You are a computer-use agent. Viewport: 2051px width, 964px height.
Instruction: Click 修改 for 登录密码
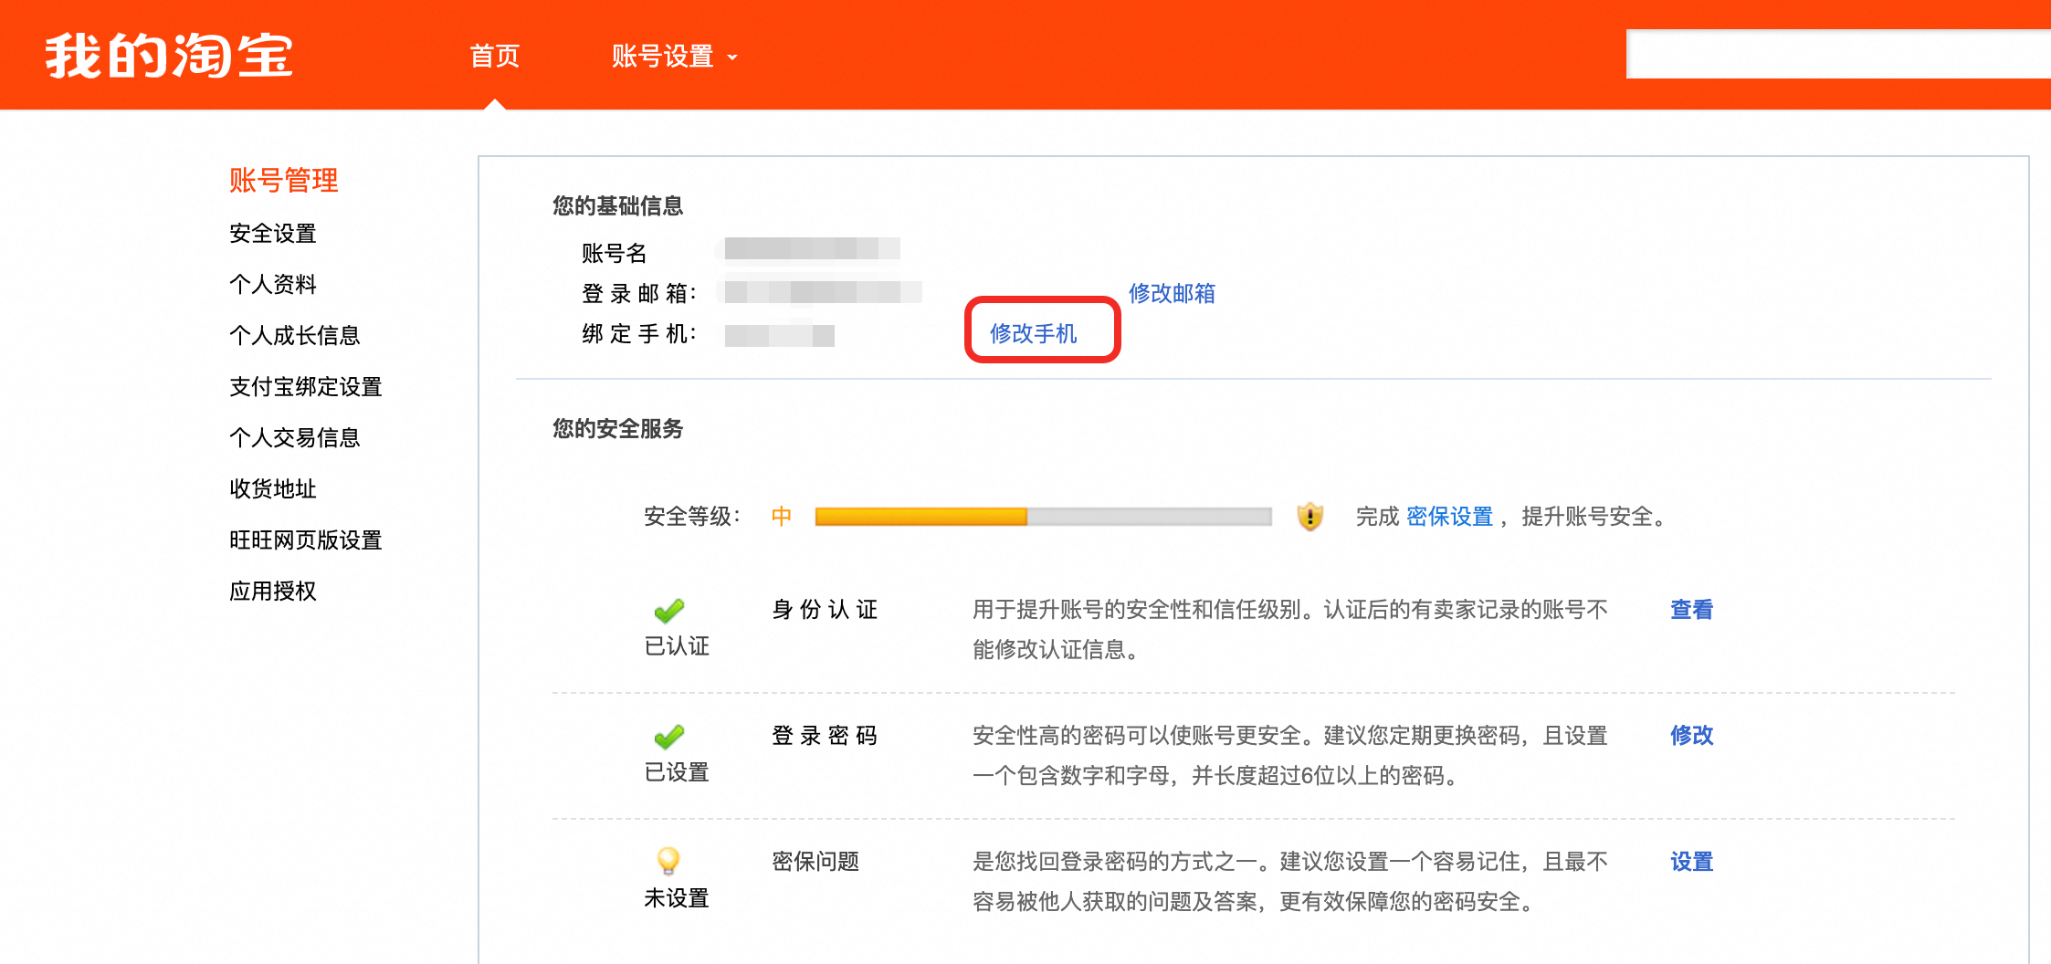point(1691,736)
